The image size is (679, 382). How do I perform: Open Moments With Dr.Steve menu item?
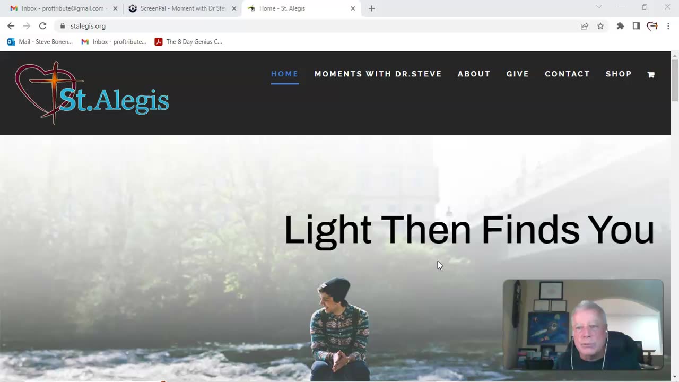pyautogui.click(x=378, y=74)
